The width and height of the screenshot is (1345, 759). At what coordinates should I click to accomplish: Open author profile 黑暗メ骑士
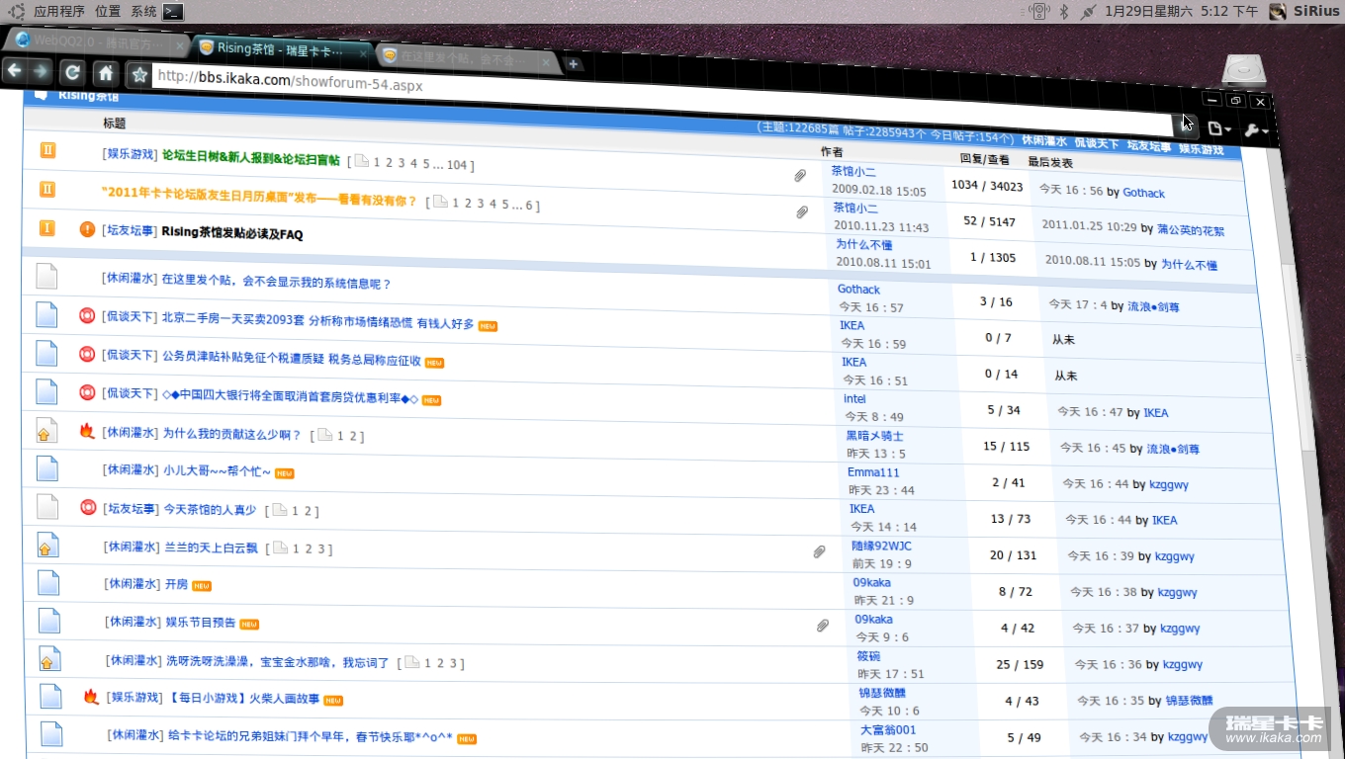tap(874, 436)
